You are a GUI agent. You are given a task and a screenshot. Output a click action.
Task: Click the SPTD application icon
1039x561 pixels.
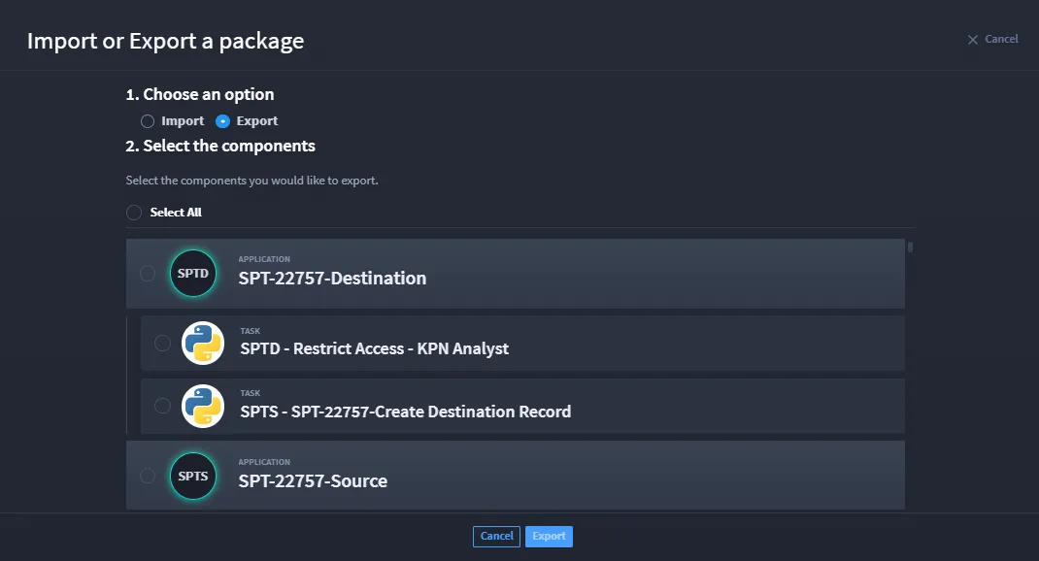(x=193, y=273)
